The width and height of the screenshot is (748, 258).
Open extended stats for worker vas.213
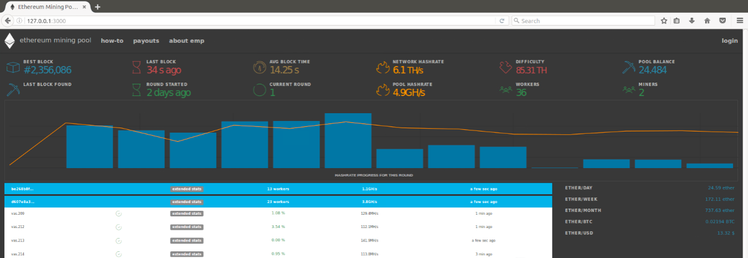187,241
